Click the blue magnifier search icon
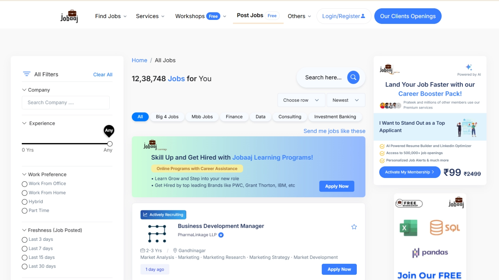499x280 pixels. click(x=353, y=77)
